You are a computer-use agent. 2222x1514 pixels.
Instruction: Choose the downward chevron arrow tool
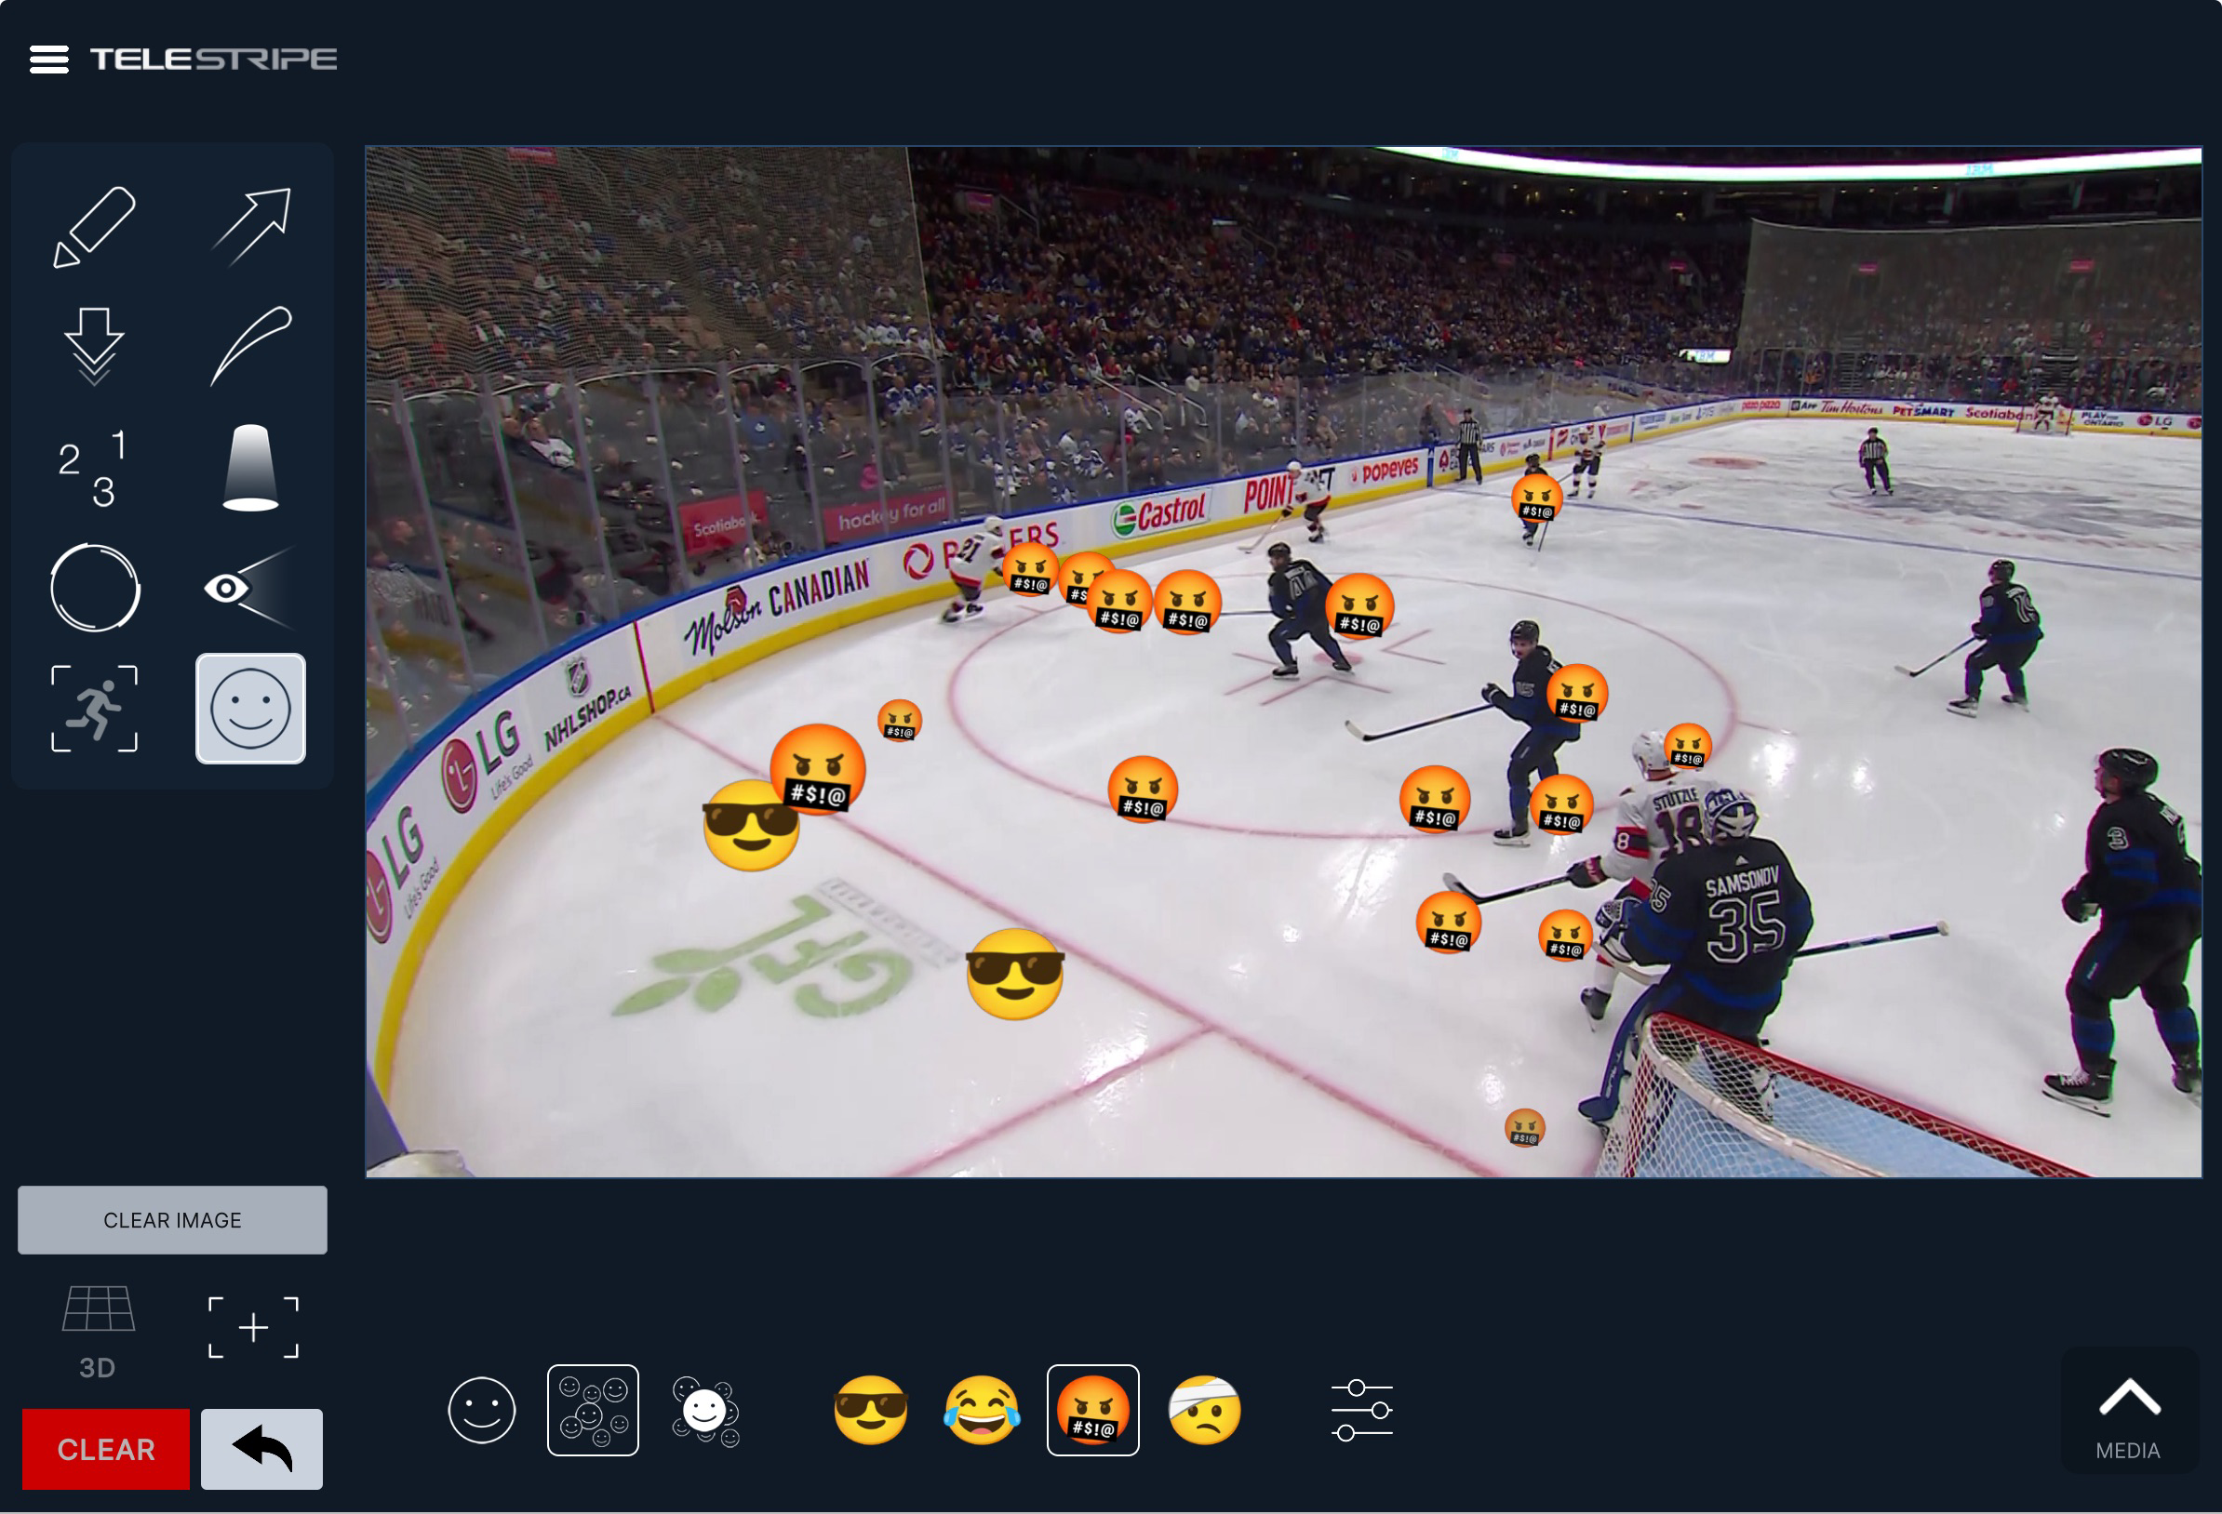[x=94, y=346]
